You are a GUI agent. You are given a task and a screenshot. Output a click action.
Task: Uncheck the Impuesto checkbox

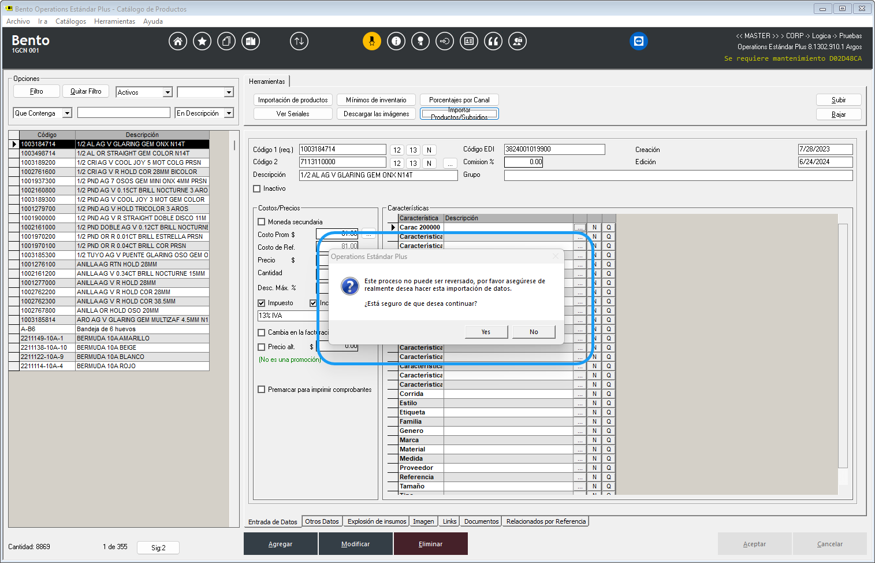point(261,303)
